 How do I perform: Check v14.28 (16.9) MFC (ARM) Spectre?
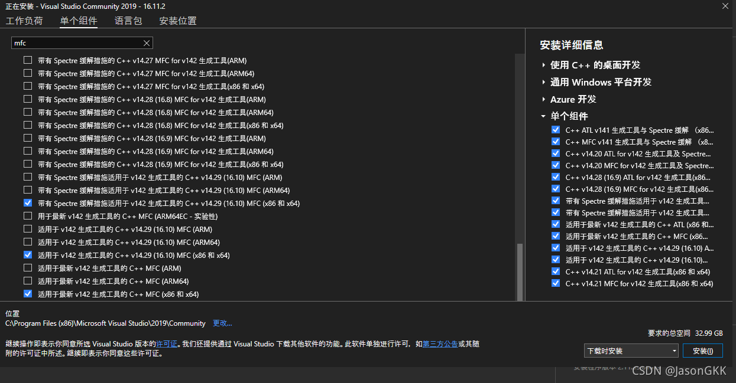point(28,138)
